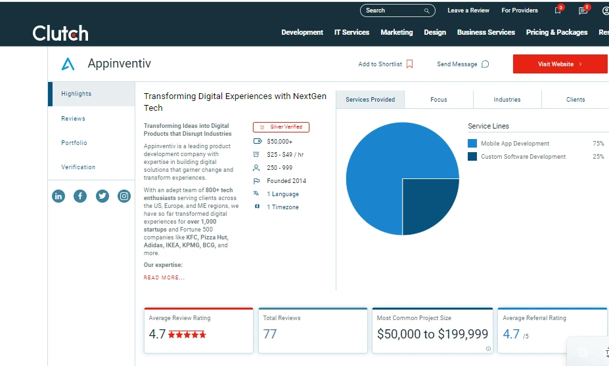Click the info icon in project size card
Viewport: 609px width, 366px height.
coord(488,348)
